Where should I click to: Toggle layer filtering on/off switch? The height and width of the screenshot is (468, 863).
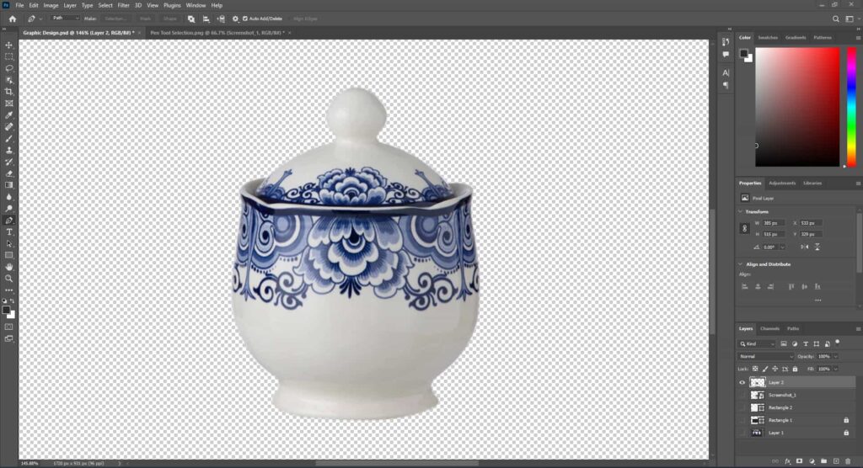pos(838,343)
